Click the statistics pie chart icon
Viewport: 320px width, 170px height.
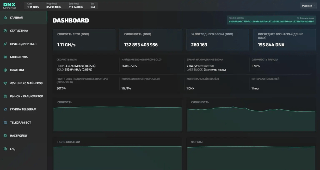tap(5, 31)
